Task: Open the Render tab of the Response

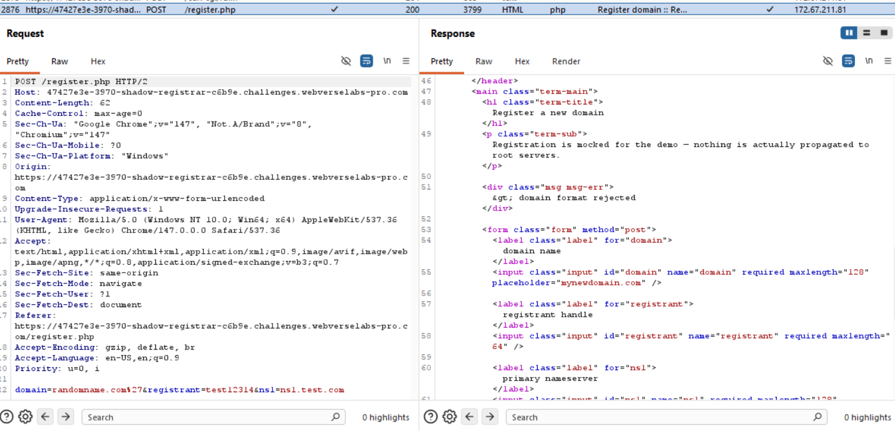Action: coord(566,61)
